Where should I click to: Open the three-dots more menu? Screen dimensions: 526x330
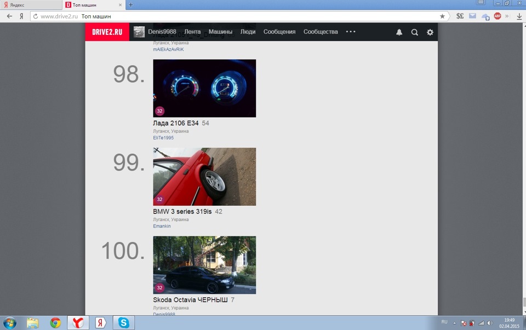click(x=351, y=32)
